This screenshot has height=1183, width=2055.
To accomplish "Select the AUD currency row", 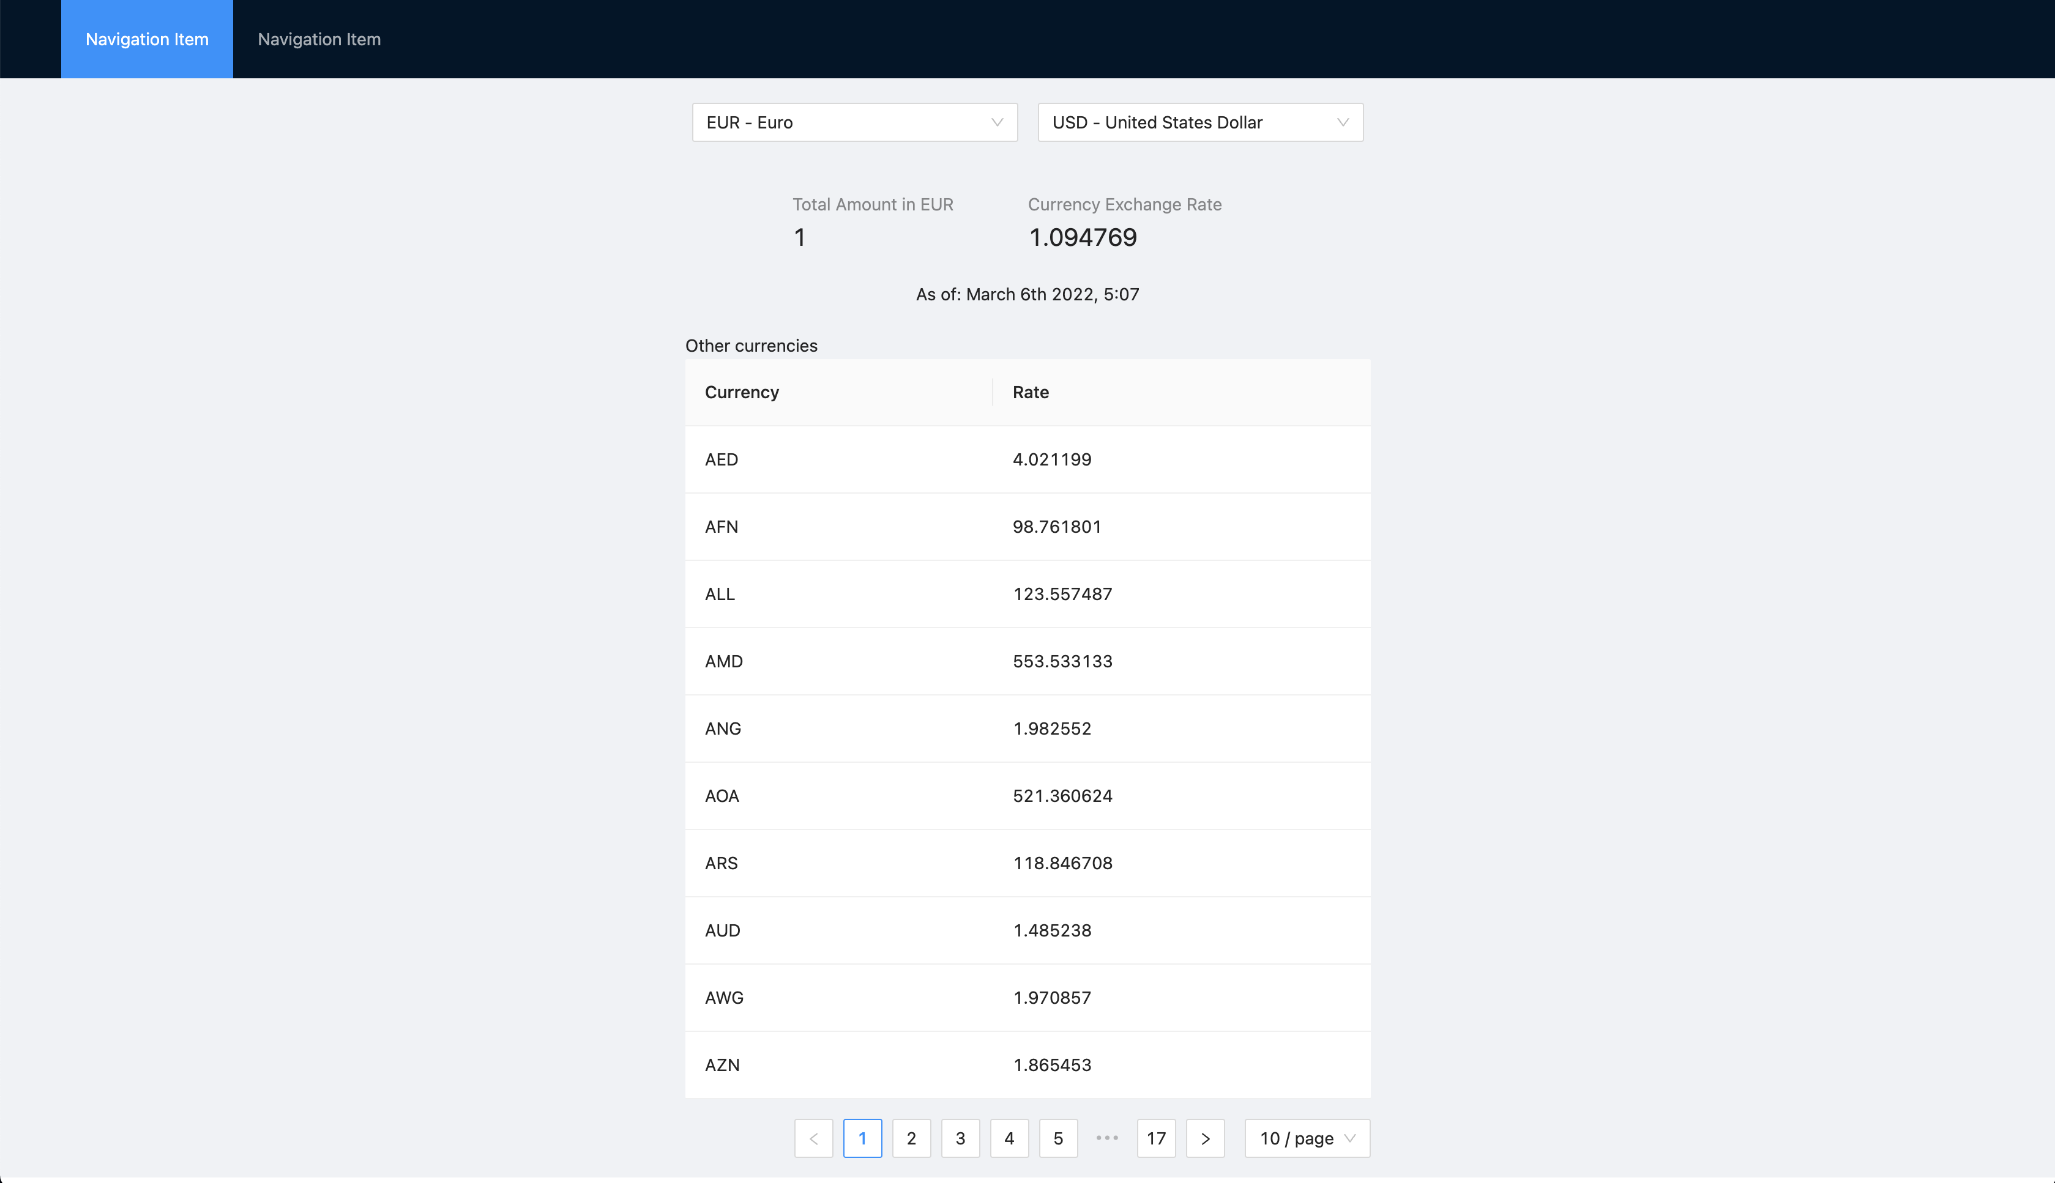I will coord(1027,930).
